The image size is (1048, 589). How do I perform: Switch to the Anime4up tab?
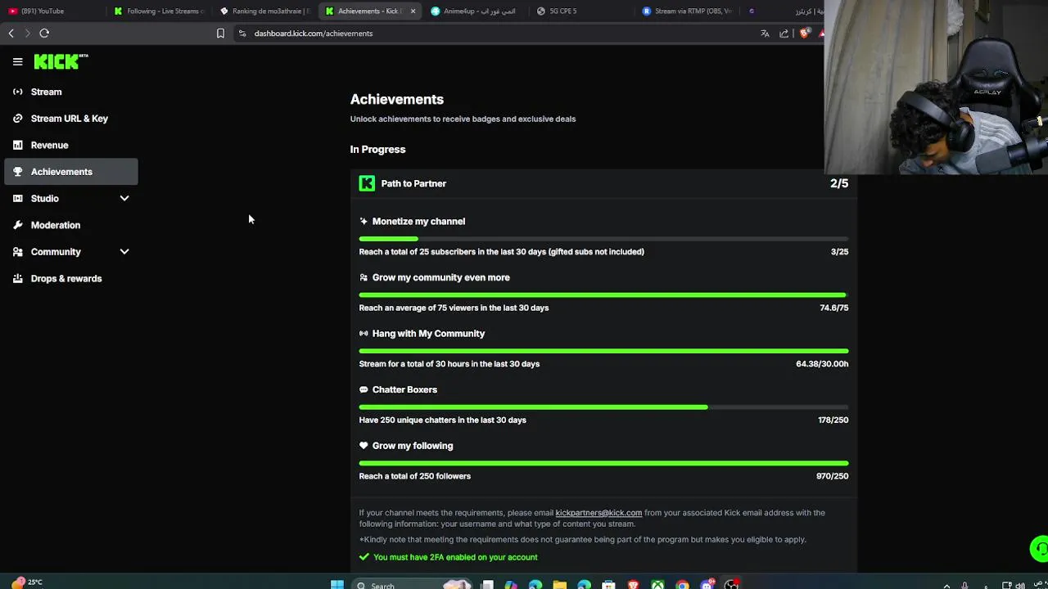(x=476, y=11)
